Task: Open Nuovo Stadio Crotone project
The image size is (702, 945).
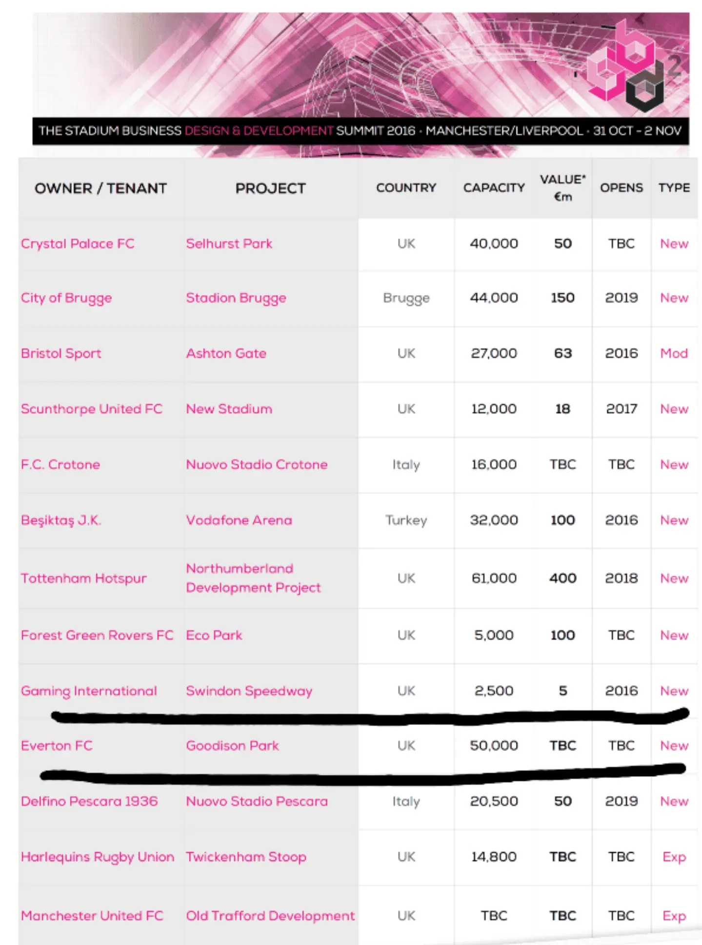Action: click(x=257, y=465)
